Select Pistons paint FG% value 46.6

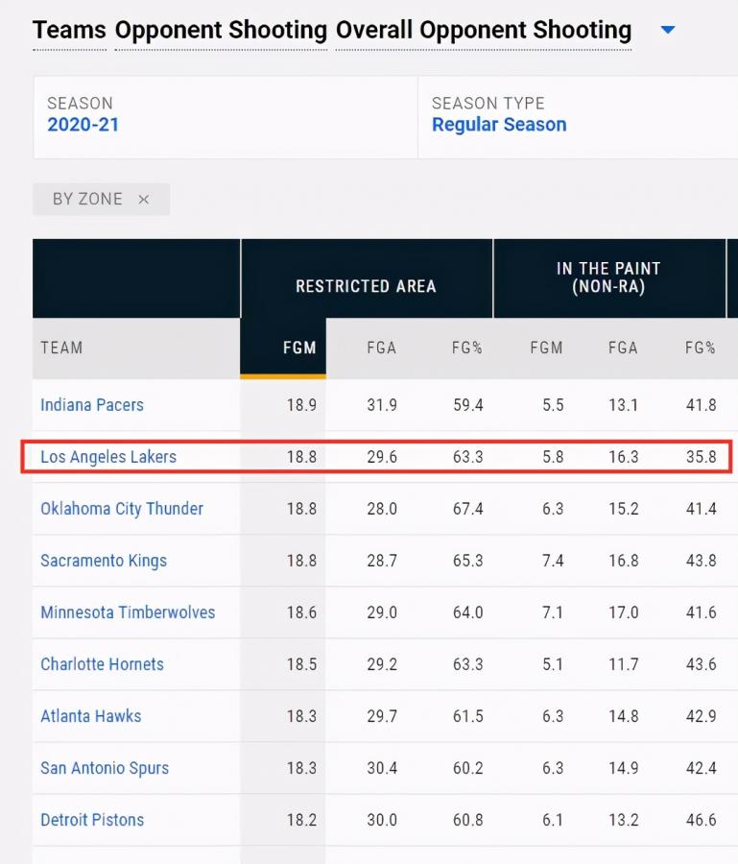[x=701, y=820]
